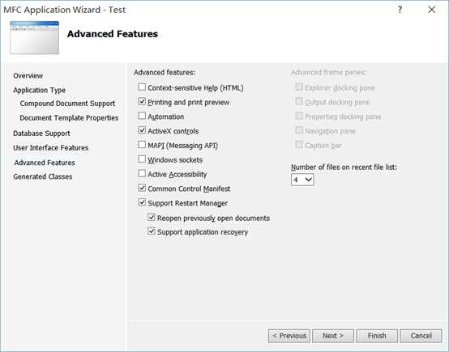Select Compound Document Support page
Image resolution: width=449 pixels, height=352 pixels.
(67, 104)
